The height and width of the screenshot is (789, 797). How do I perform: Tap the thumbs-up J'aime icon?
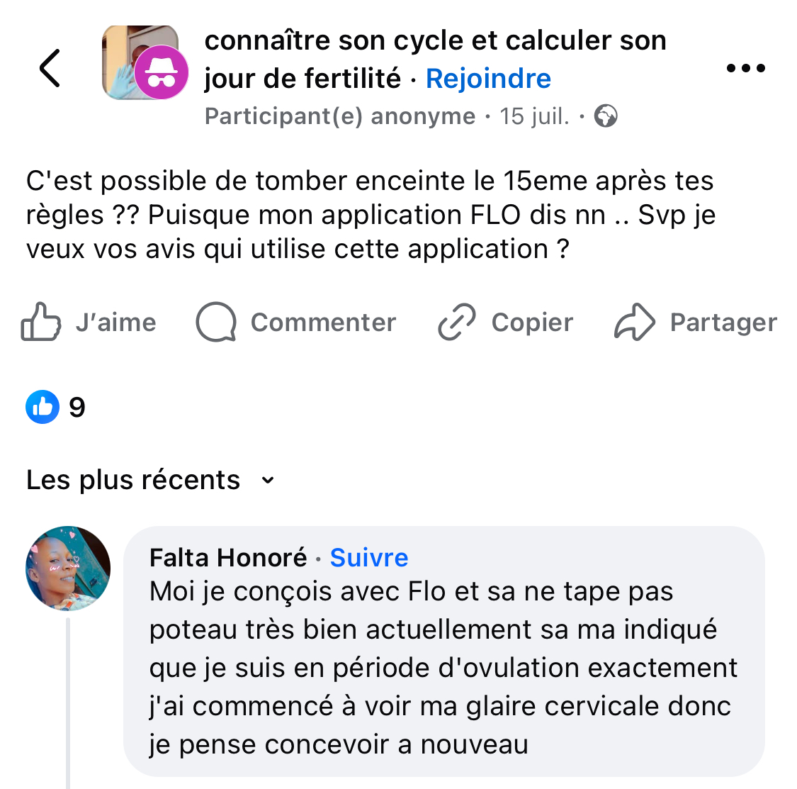(x=40, y=323)
